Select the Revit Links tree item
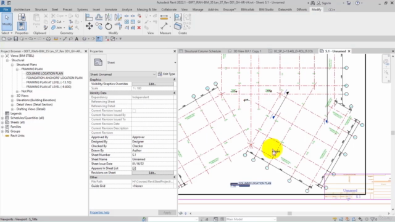Image resolution: width=395 pixels, height=222 pixels. click(x=17, y=136)
